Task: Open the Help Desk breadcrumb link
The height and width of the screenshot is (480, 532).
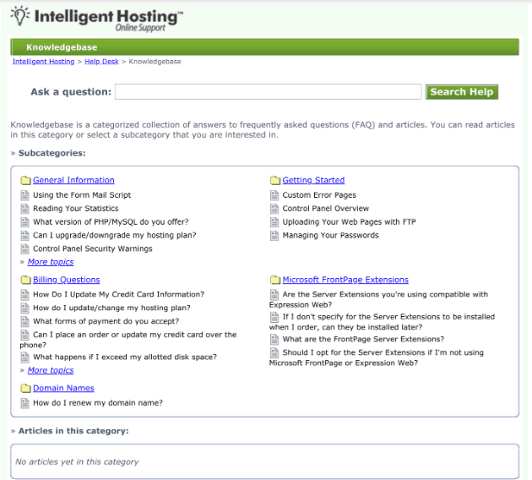Action: pos(101,62)
